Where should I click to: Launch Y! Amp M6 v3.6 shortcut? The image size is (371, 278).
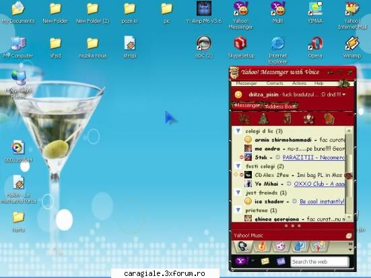204,13
